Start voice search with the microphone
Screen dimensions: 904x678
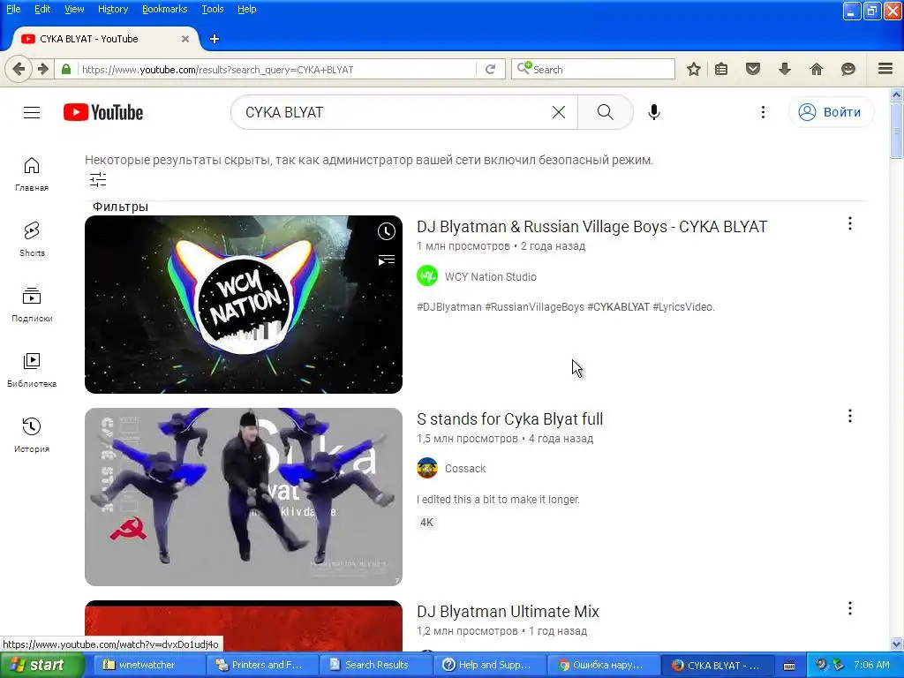click(654, 112)
